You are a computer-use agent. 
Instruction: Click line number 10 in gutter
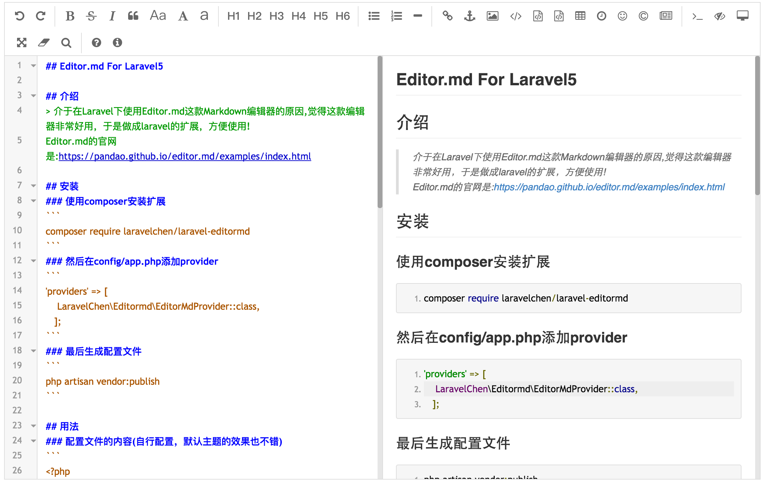[x=17, y=230]
